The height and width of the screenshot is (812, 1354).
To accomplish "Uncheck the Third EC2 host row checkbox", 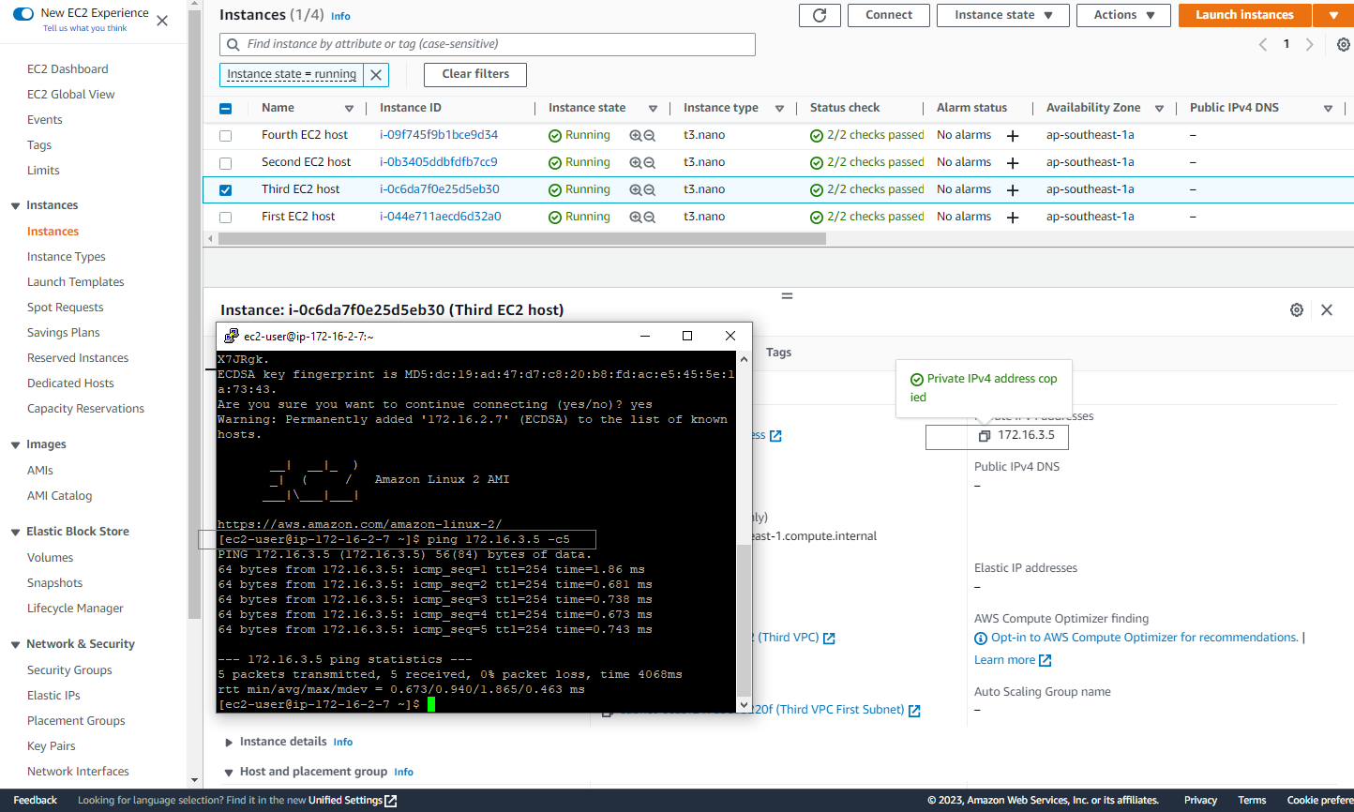I will pyautogui.click(x=225, y=190).
